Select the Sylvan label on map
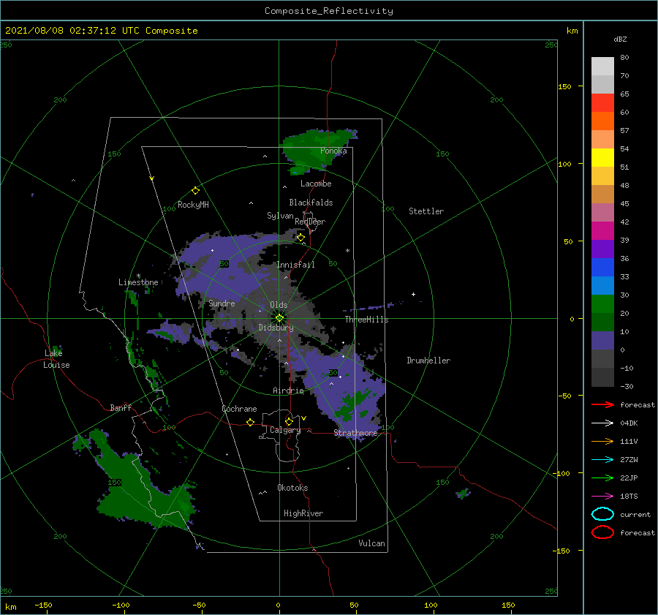 [280, 216]
